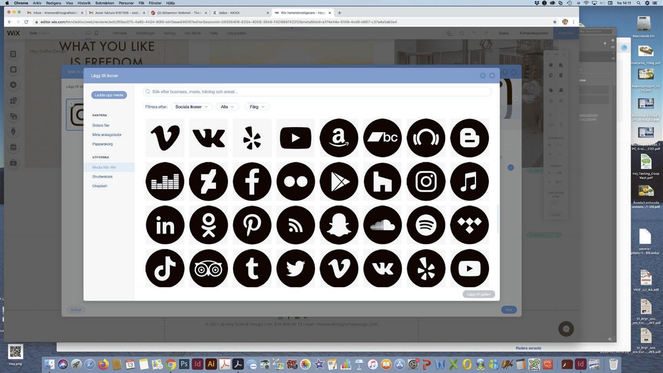
Task: Open Photoshop from the Dock
Action: (184, 364)
